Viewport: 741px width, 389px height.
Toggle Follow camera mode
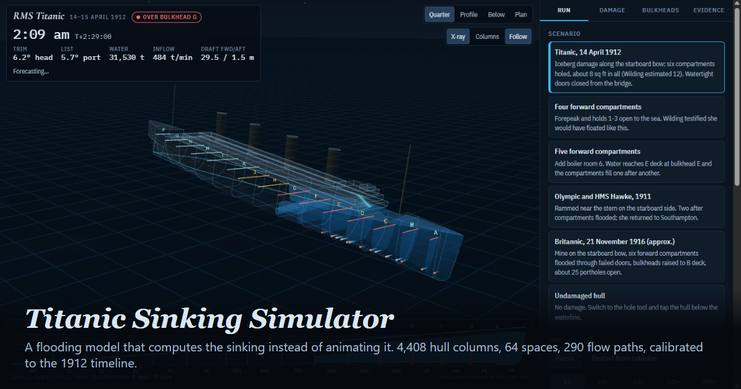coord(518,36)
